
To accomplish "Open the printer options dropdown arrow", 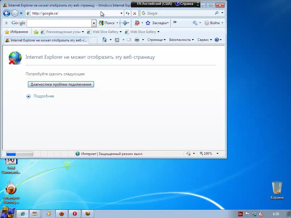I will coord(143,40).
